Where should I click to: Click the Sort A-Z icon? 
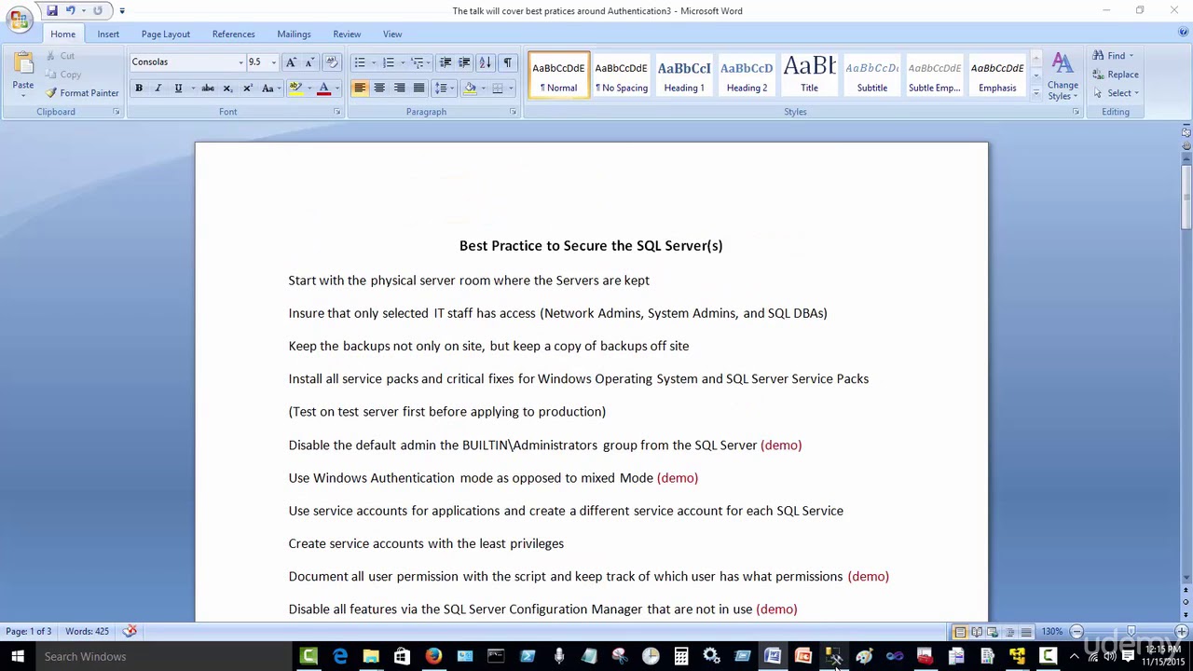point(485,62)
